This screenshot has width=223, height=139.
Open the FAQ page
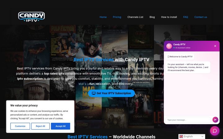(x=186, y=17)
